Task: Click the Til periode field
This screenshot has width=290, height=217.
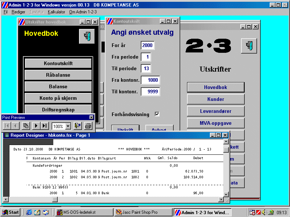Action: (146, 68)
